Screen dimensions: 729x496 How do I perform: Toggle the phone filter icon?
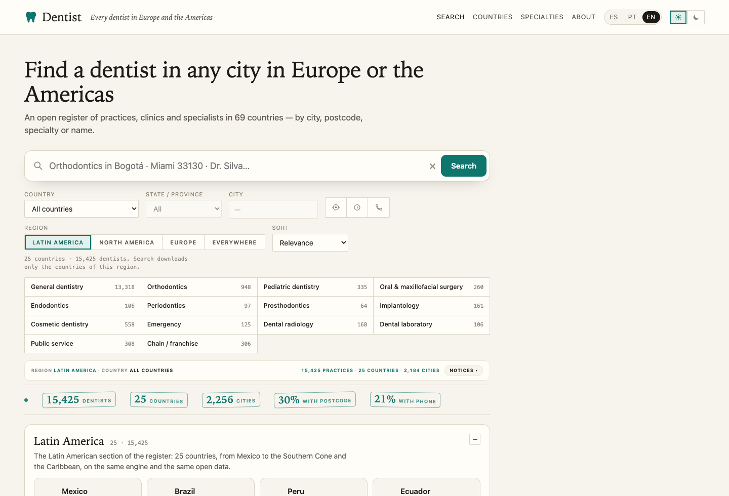(379, 208)
